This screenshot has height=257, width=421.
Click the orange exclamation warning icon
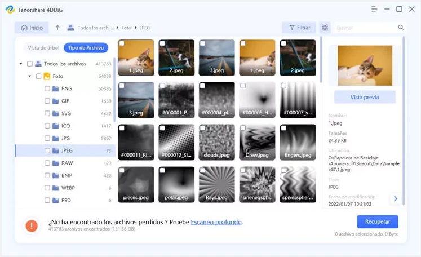pos(32,225)
